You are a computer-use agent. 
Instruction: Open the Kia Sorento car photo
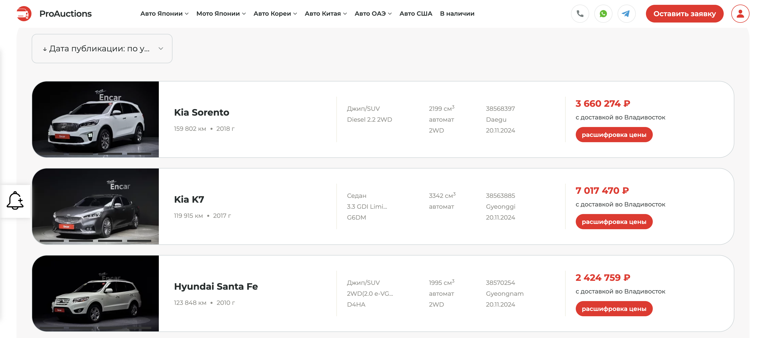click(95, 119)
